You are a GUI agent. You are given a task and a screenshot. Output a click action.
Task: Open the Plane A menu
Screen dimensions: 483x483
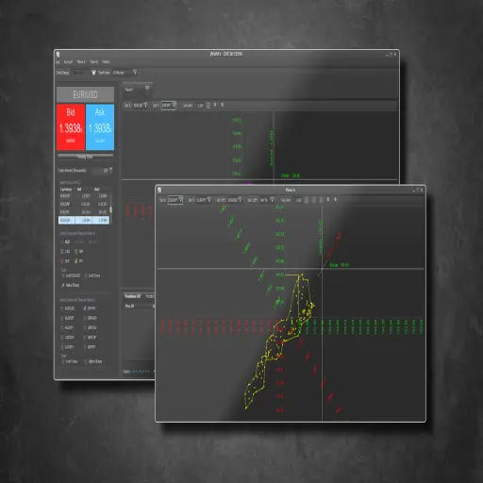[x=81, y=62]
